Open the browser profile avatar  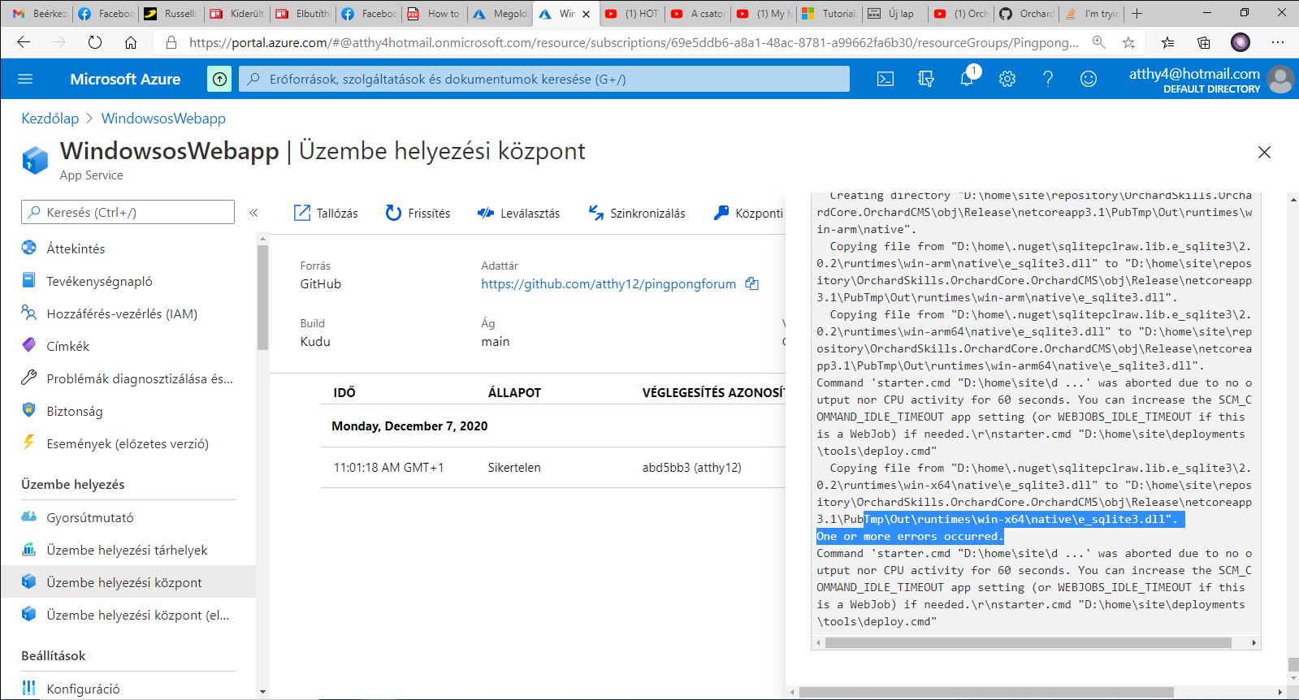point(1241,42)
